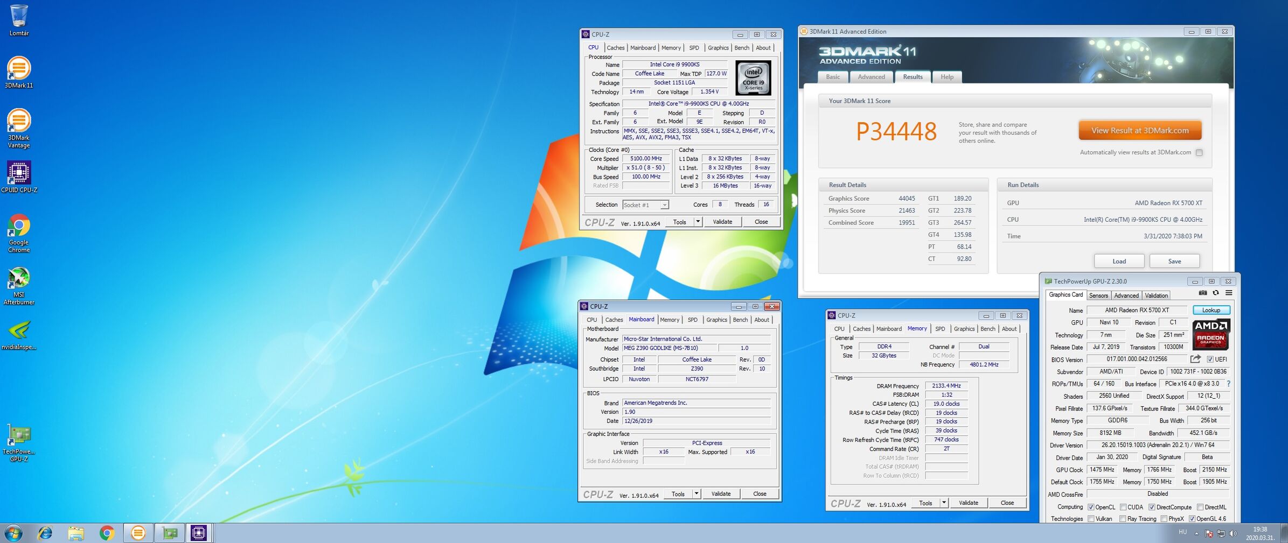Click the DRAM Frequency 2133.4 MHz value

coord(946,386)
